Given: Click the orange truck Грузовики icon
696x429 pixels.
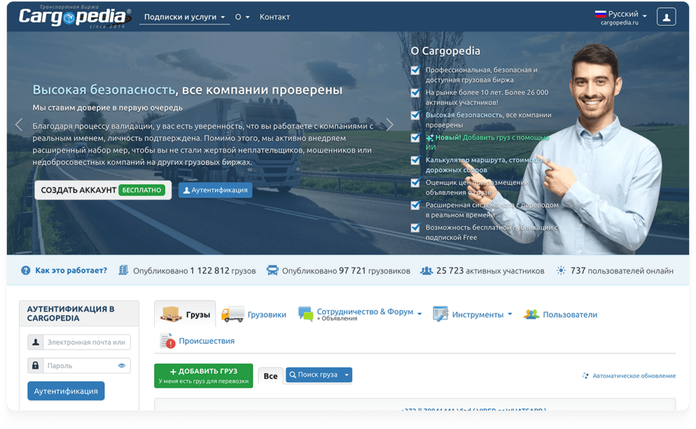Looking at the screenshot, I should (234, 314).
